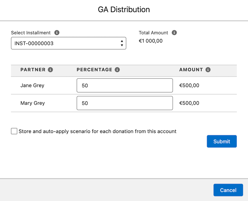Select the Jane Grey partner name
The width and height of the screenshot is (248, 201).
point(32,86)
